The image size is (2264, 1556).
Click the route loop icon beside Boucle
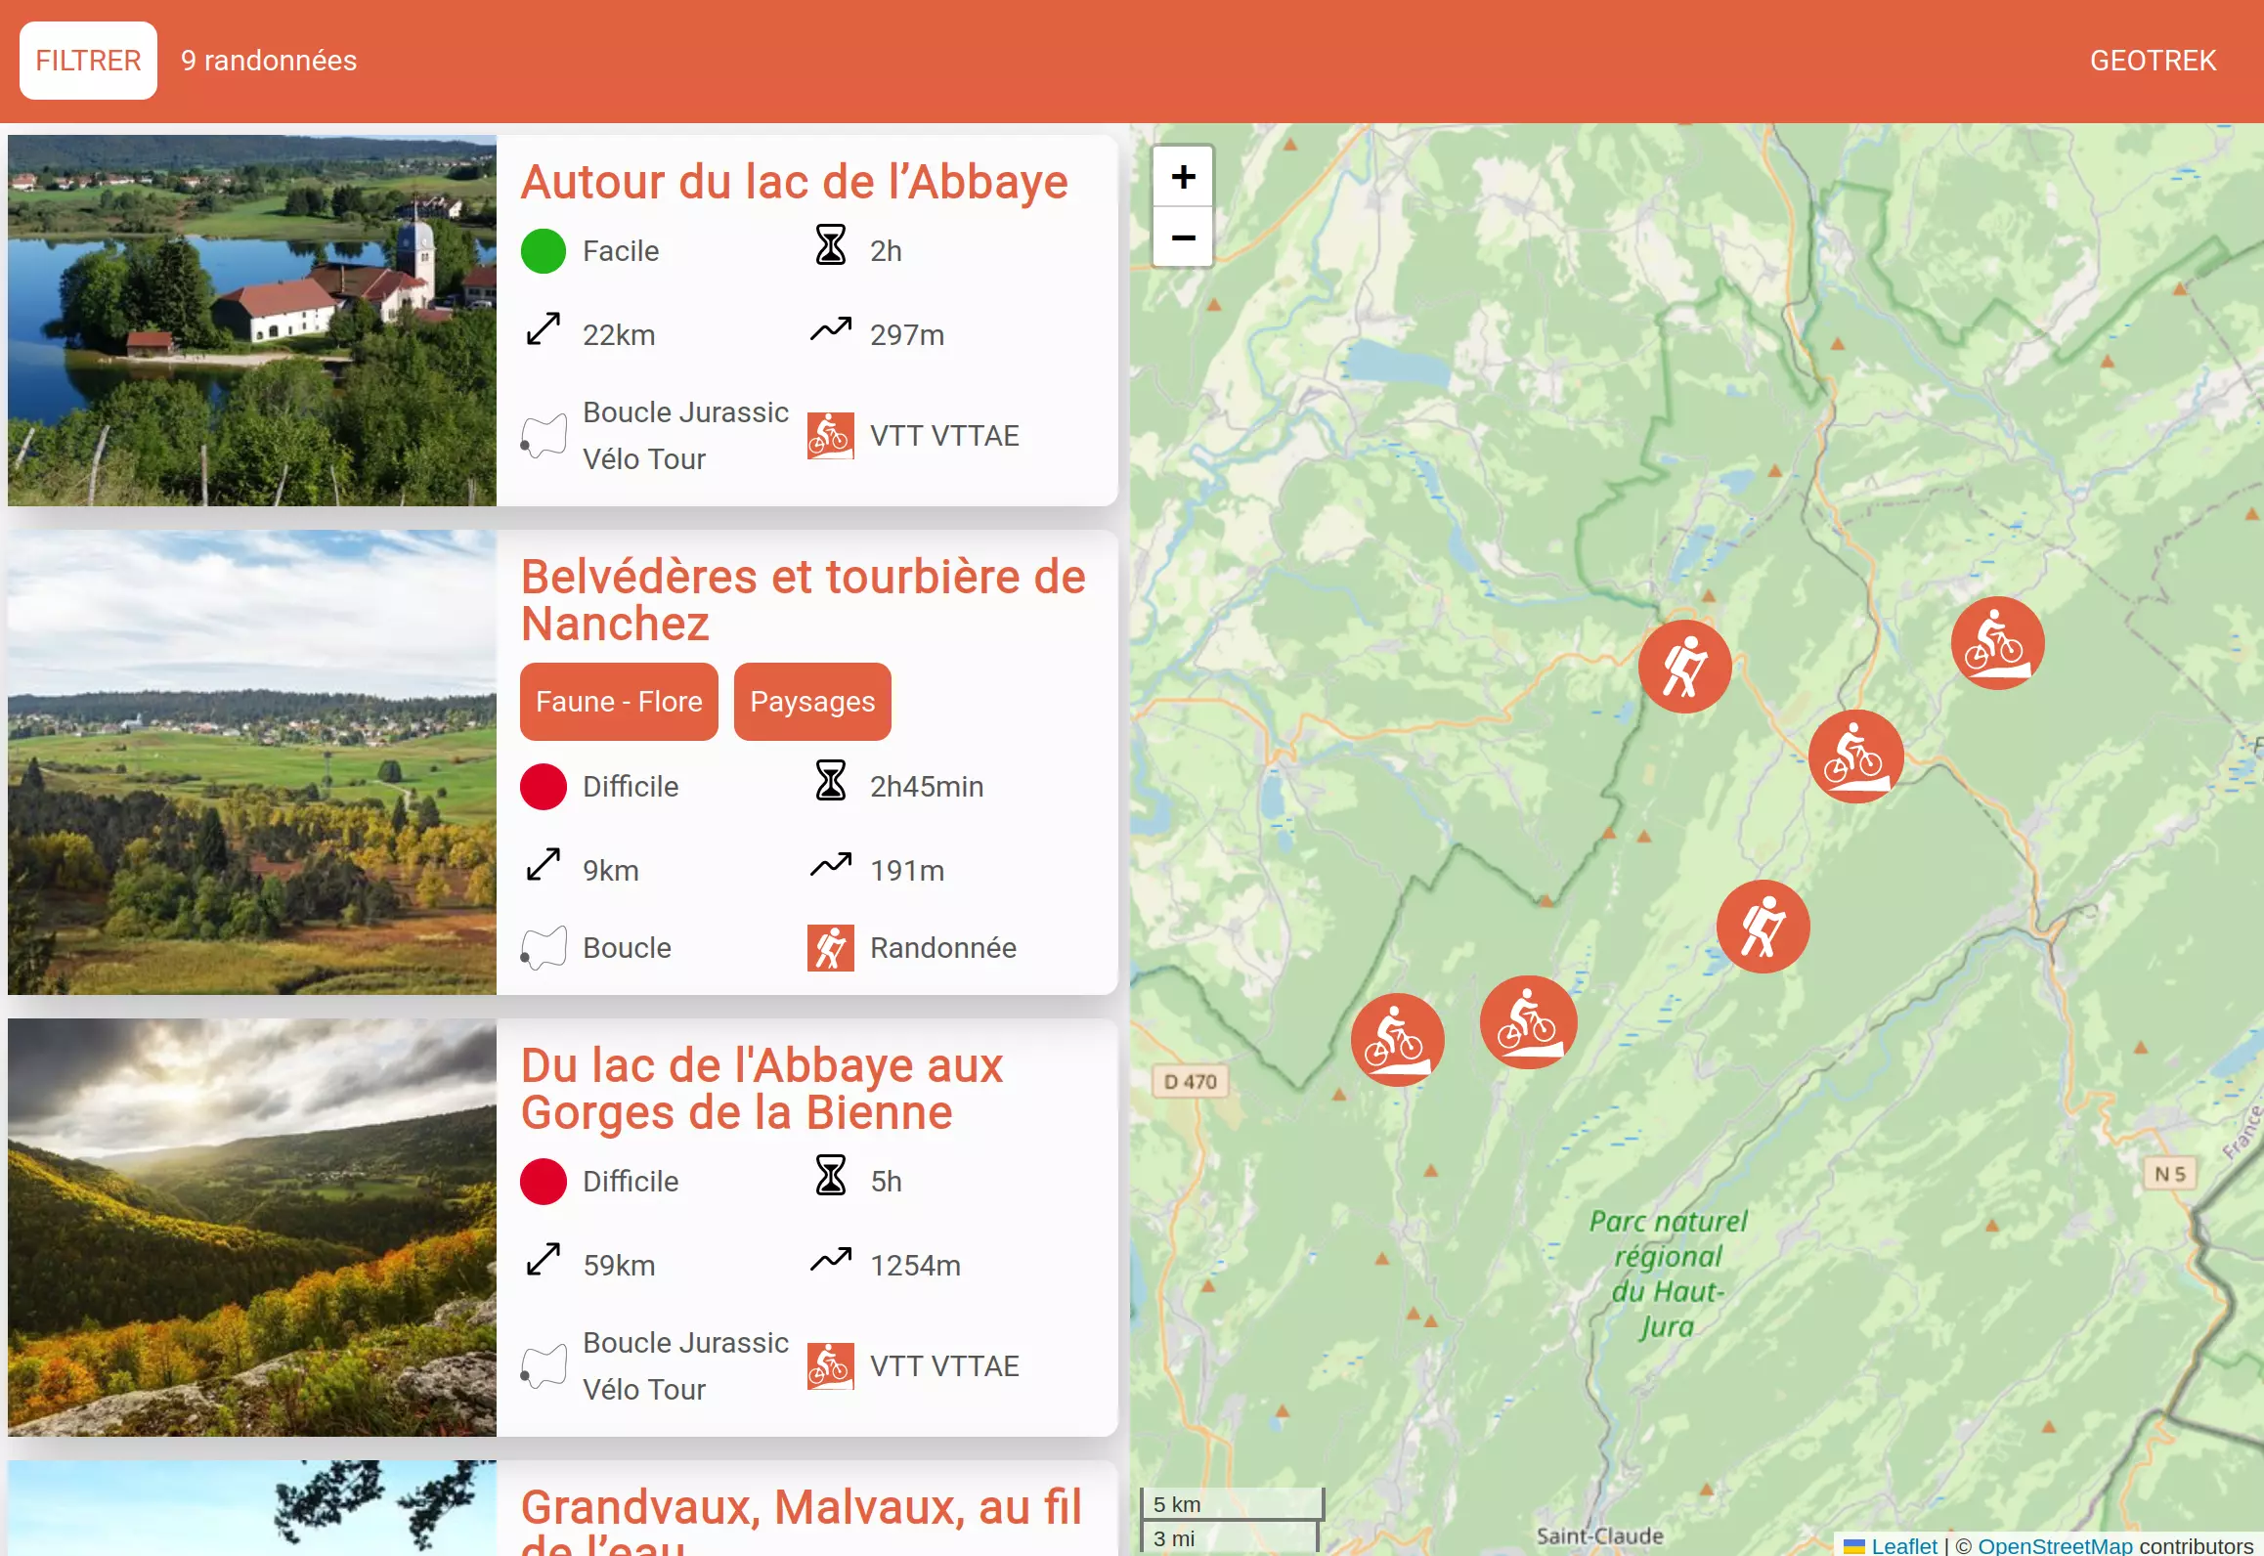click(544, 948)
